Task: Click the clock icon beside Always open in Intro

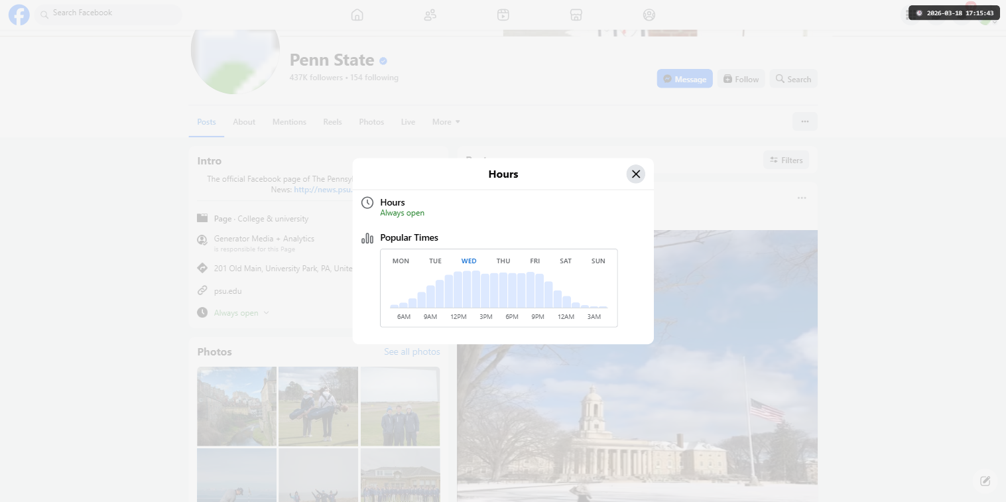Action: [202, 312]
